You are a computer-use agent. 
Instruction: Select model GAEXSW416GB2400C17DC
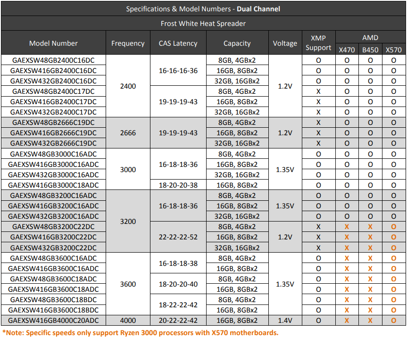[x=53, y=102]
